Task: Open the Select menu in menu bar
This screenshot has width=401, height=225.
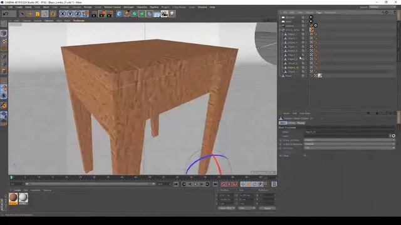Action: [28, 7]
